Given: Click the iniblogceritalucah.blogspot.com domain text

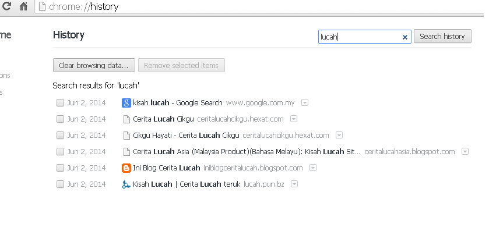Looking at the screenshot, I should click(x=253, y=168).
